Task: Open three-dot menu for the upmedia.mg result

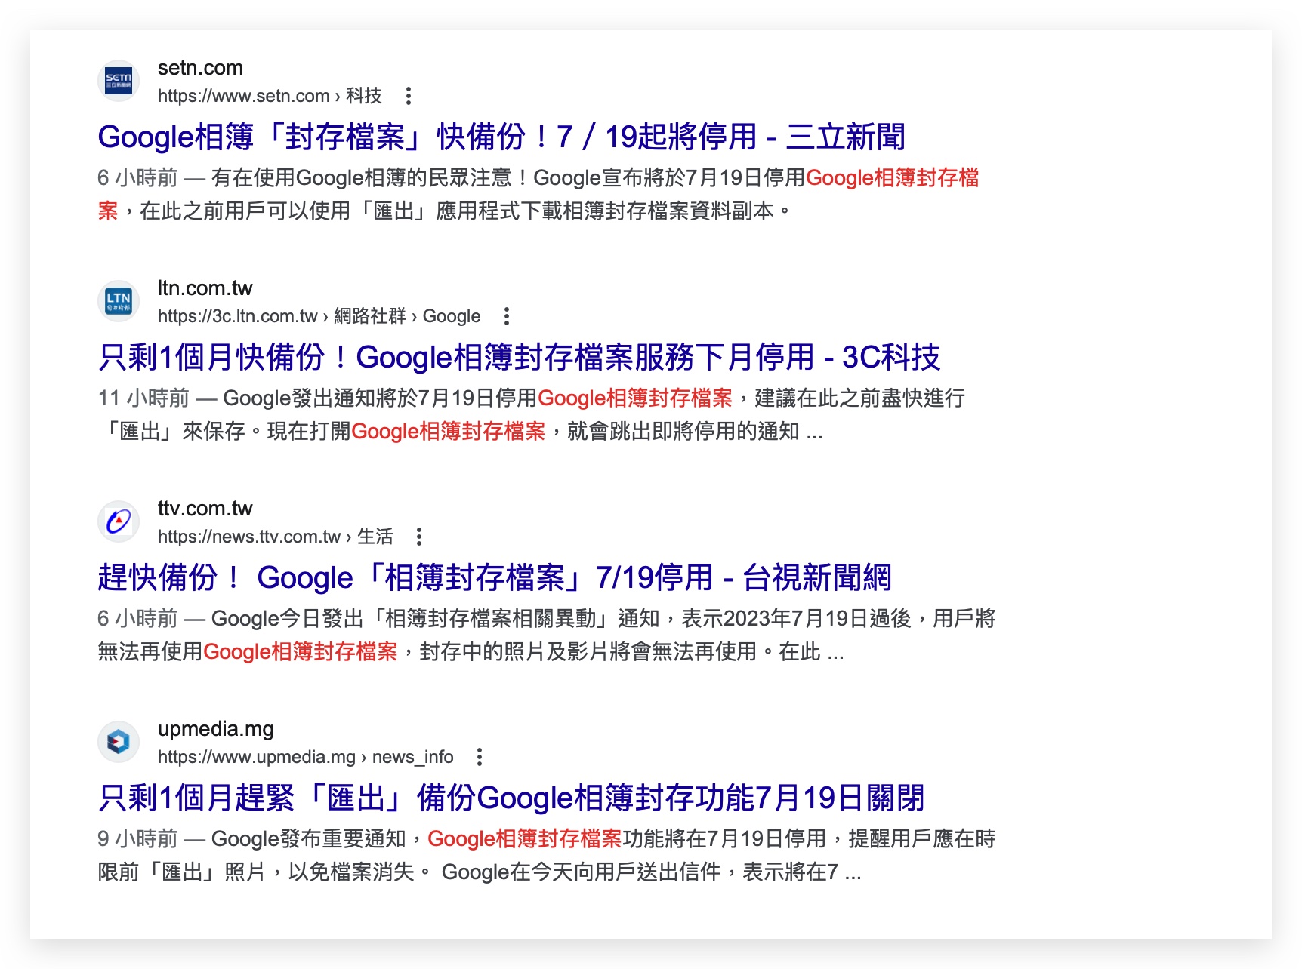Action: click(480, 757)
